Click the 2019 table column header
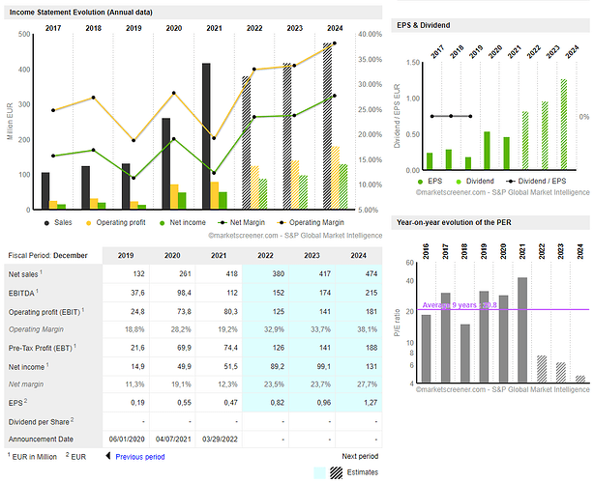 coord(126,256)
